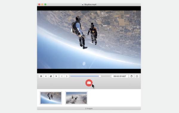This screenshot has width=179, height=113.
Task: Click the video position slider knob
Action: 100,76
